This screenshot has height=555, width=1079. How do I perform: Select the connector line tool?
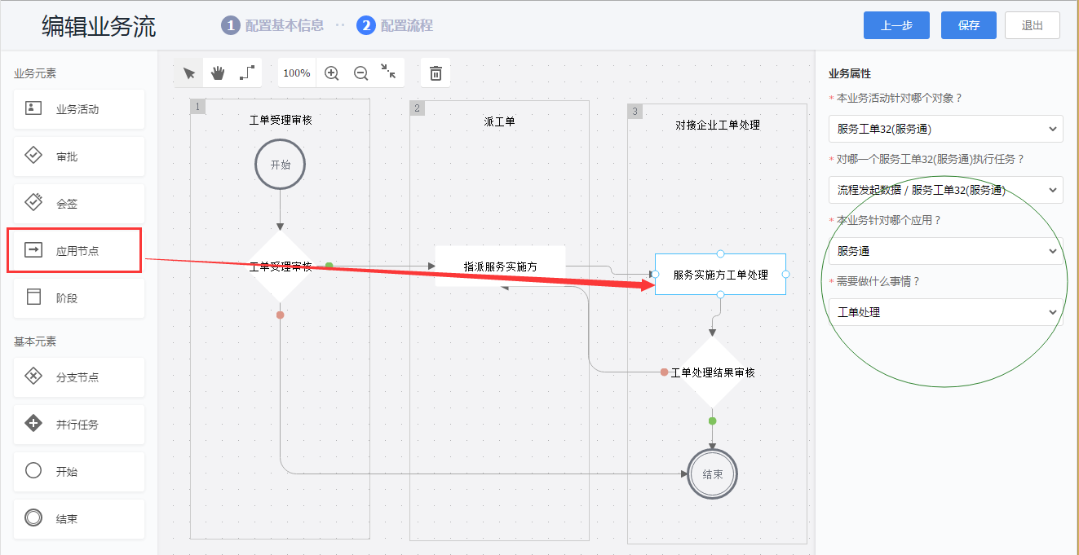pyautogui.click(x=247, y=73)
